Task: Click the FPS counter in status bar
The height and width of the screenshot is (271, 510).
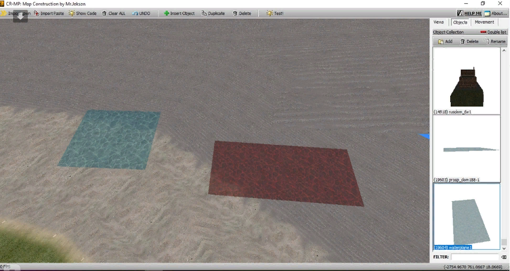Action: (5, 267)
